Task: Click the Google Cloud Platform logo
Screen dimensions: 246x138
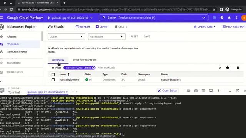Action: point(25,18)
